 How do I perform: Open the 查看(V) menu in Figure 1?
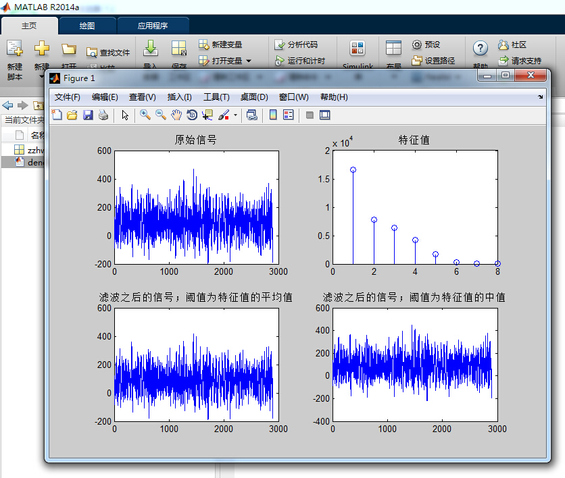tap(143, 97)
